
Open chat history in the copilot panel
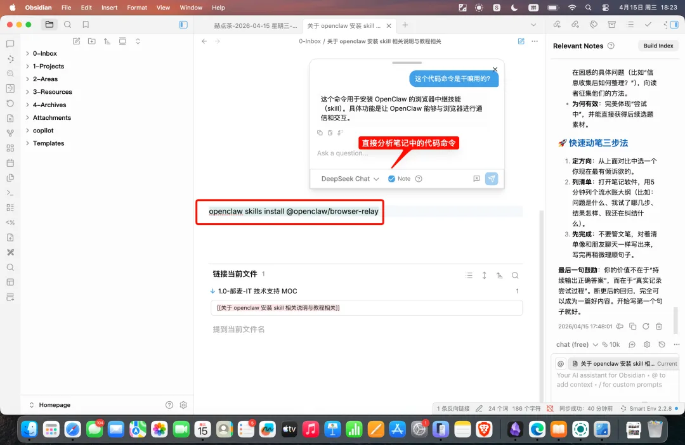[x=662, y=345]
